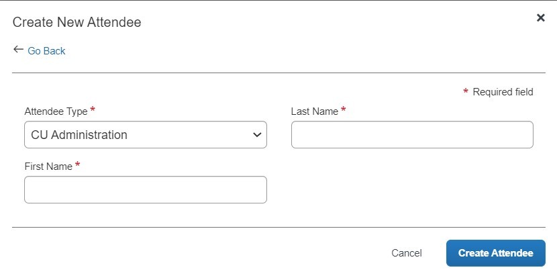Click the red asterisk next to Attendee Type
Screen dimensions: 557x278
[93, 109]
